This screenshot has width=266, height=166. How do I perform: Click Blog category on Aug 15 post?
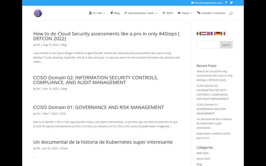point(64,45)
